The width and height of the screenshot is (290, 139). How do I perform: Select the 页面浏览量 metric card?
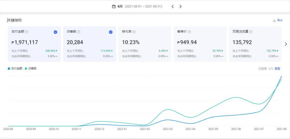[255, 44]
